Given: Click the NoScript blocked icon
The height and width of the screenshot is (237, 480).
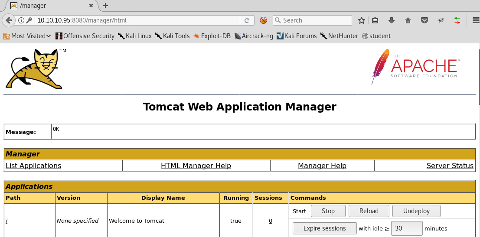Looking at the screenshot, I should (x=263, y=20).
